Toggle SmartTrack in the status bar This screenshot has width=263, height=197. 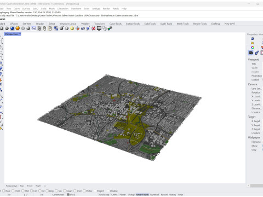142,195
